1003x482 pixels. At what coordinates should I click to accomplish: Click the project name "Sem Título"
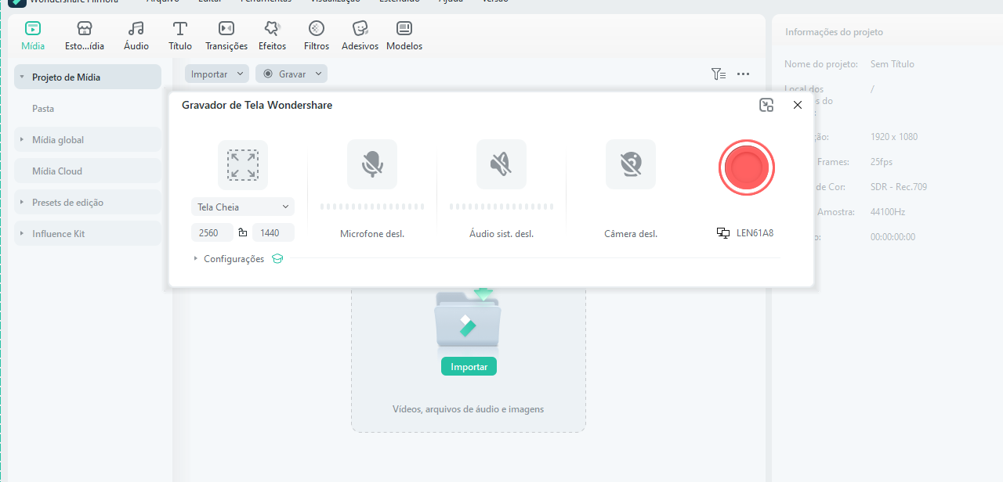(x=893, y=64)
